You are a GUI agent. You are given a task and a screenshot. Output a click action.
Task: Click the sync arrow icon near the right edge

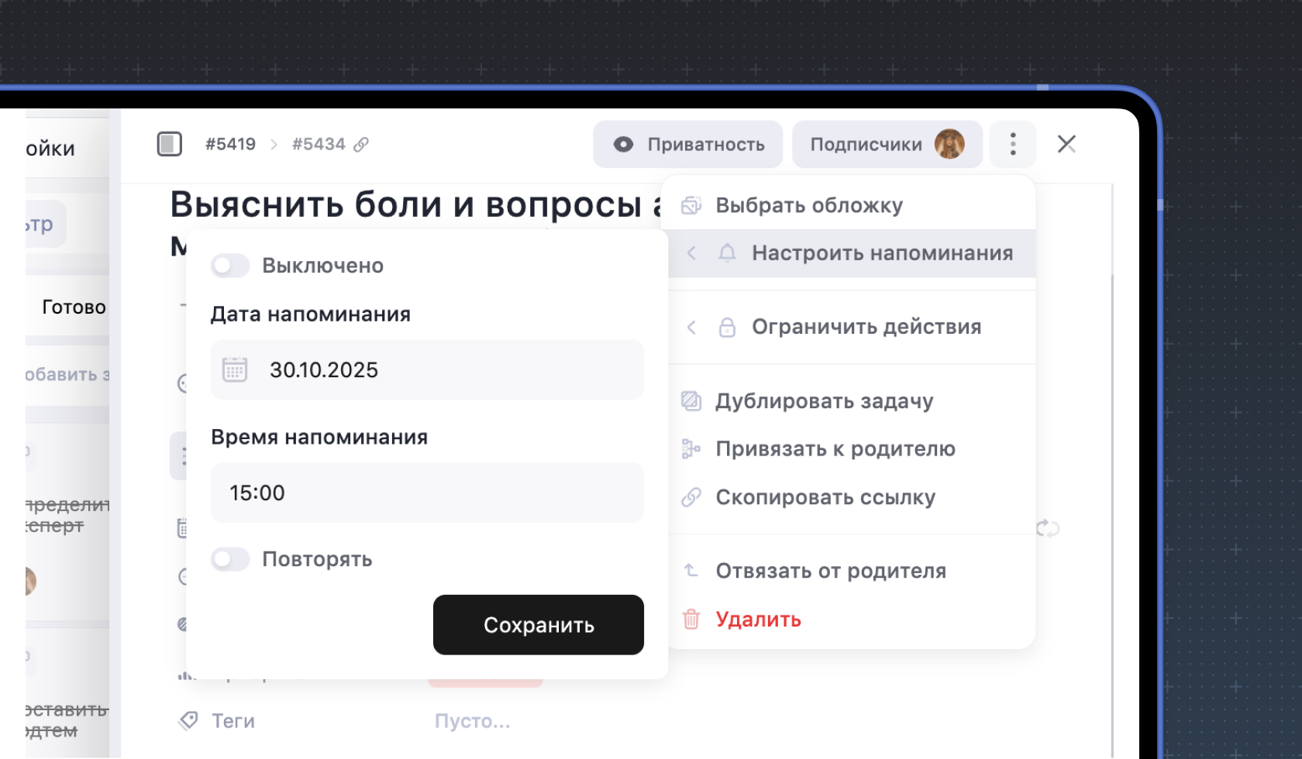[1048, 529]
